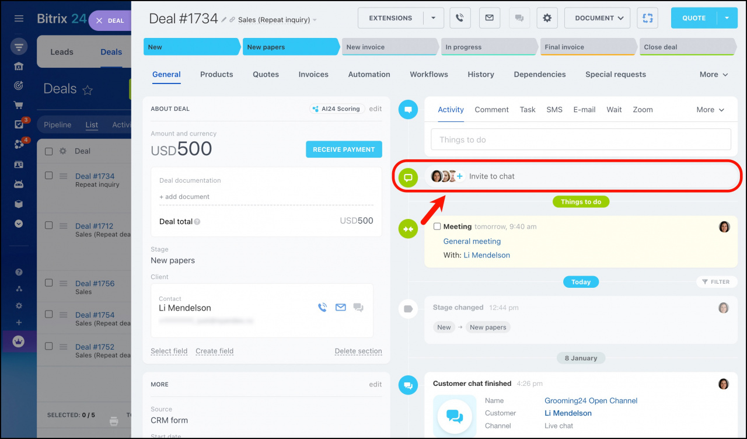Open the Extensions dropdown arrow
This screenshot has height=439, width=747.
click(x=434, y=18)
